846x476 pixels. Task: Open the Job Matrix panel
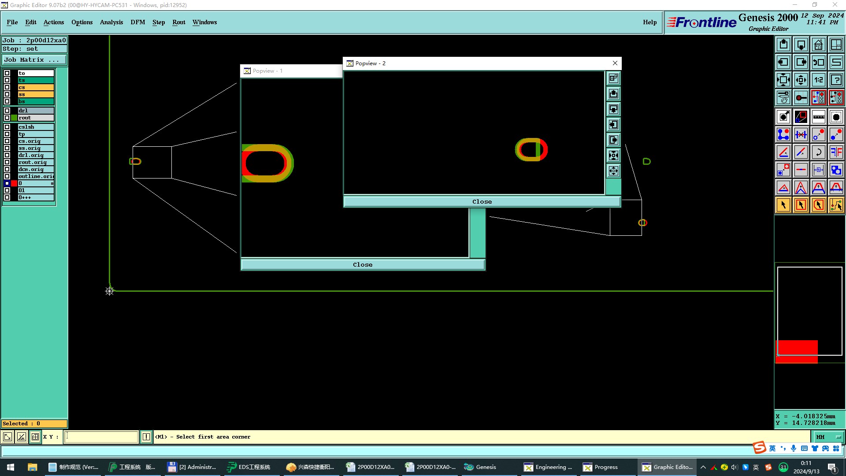click(34, 60)
